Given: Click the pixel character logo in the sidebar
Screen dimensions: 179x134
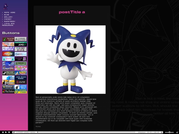Looking at the screenshot, I should pyautogui.click(x=6, y=7).
